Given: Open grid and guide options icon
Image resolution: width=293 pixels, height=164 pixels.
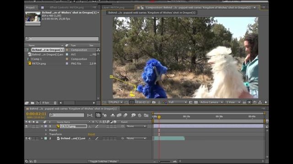Looking at the screenshot, I should pyautogui.click(x=126, y=102).
